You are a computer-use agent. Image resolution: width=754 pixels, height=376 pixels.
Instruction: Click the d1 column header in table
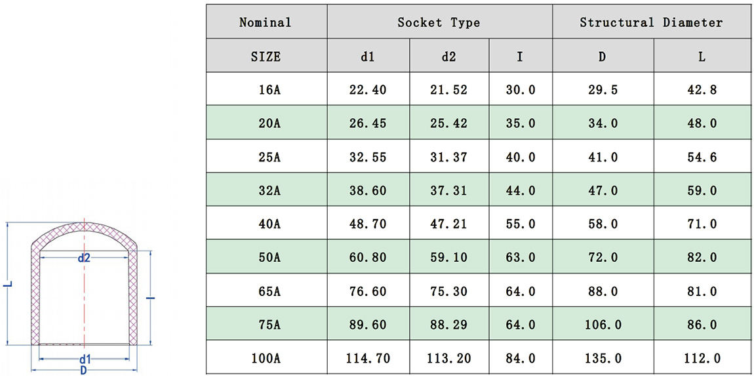coord(368,56)
